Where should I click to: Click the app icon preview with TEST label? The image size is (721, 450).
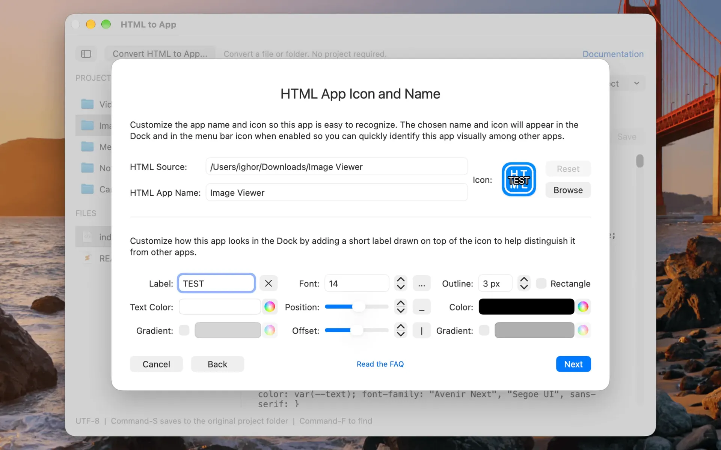[519, 179]
